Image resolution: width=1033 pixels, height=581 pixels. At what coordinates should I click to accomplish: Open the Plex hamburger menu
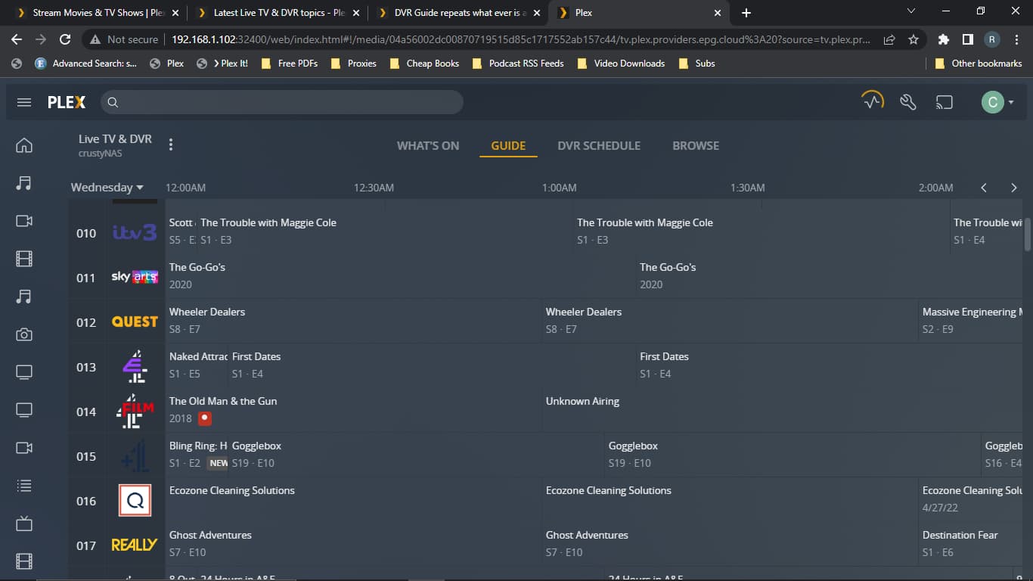coord(24,102)
